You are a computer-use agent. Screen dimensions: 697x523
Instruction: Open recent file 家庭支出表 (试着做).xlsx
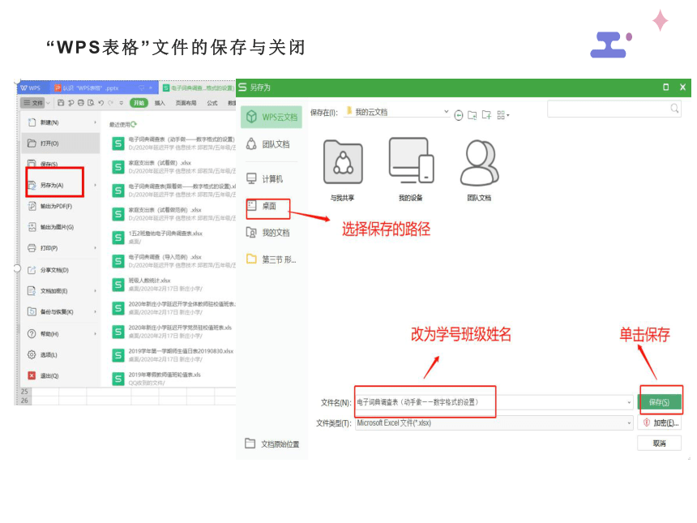click(x=173, y=167)
